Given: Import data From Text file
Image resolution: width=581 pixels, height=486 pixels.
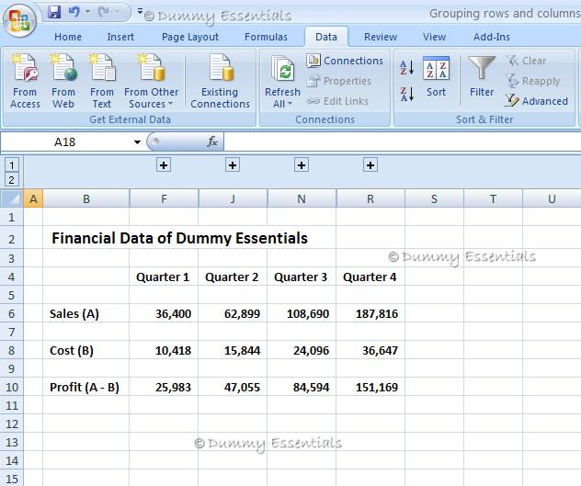Looking at the screenshot, I should [102, 81].
